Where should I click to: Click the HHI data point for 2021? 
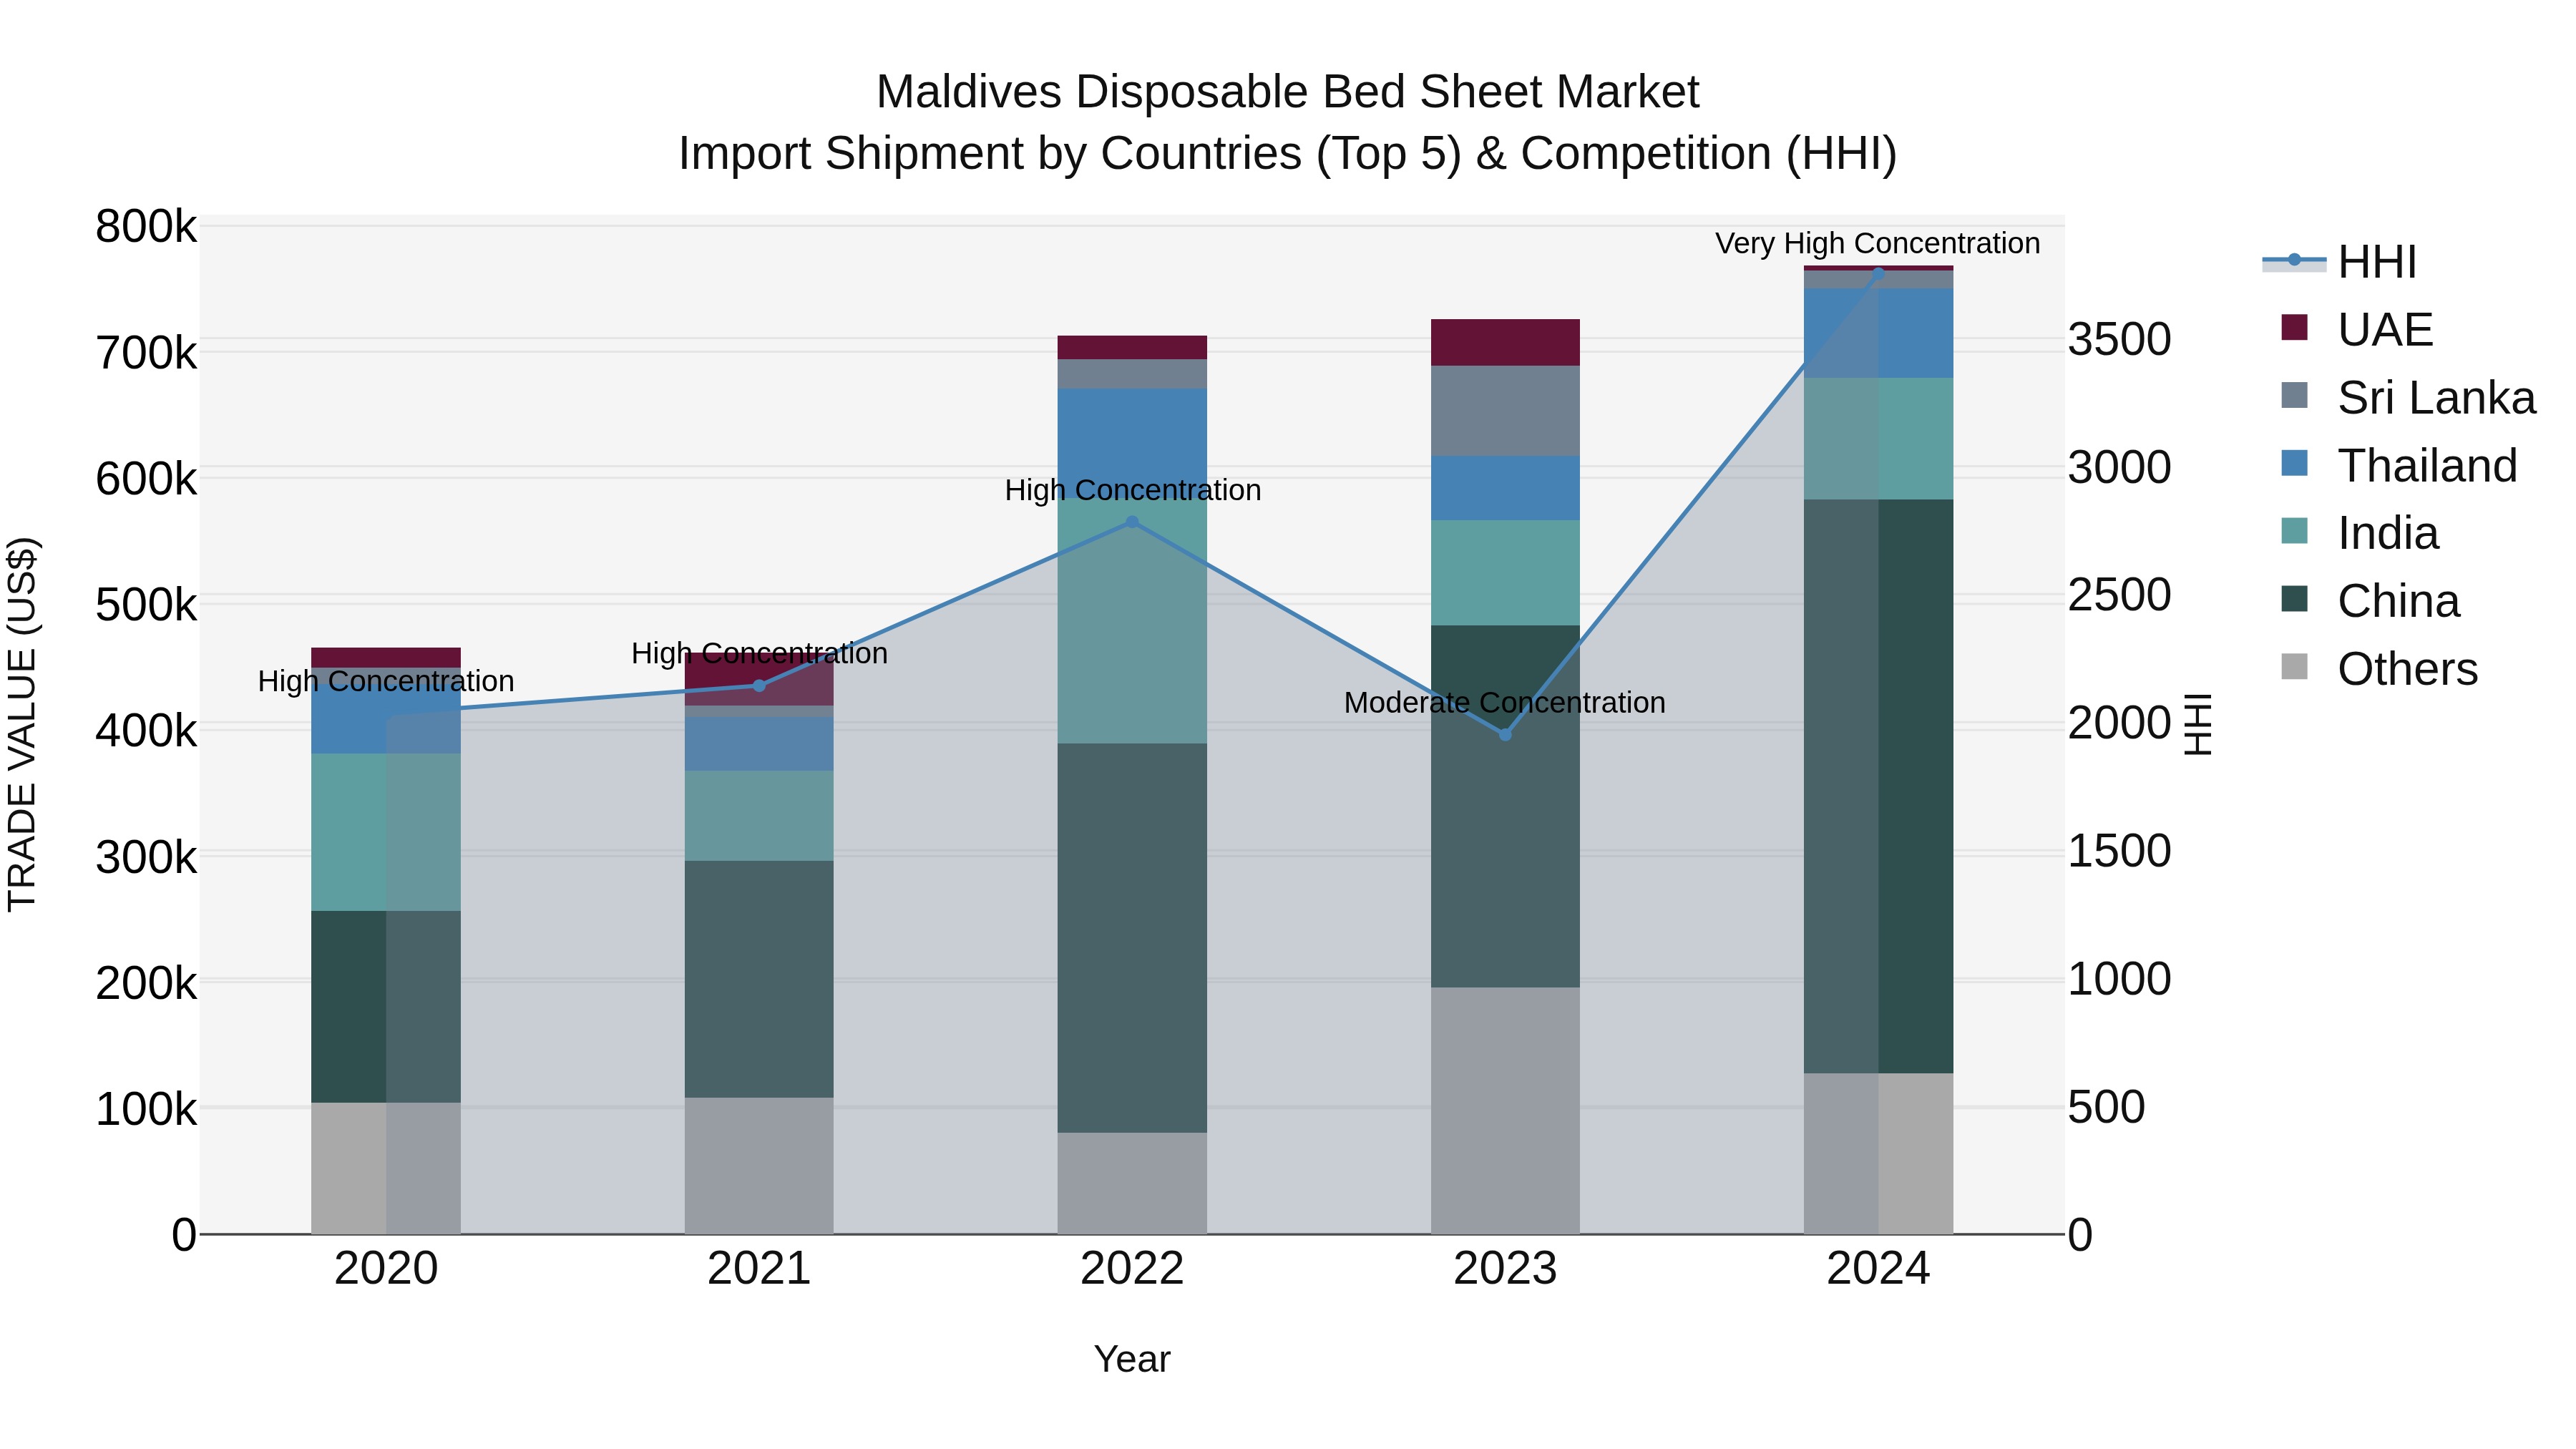point(759,686)
